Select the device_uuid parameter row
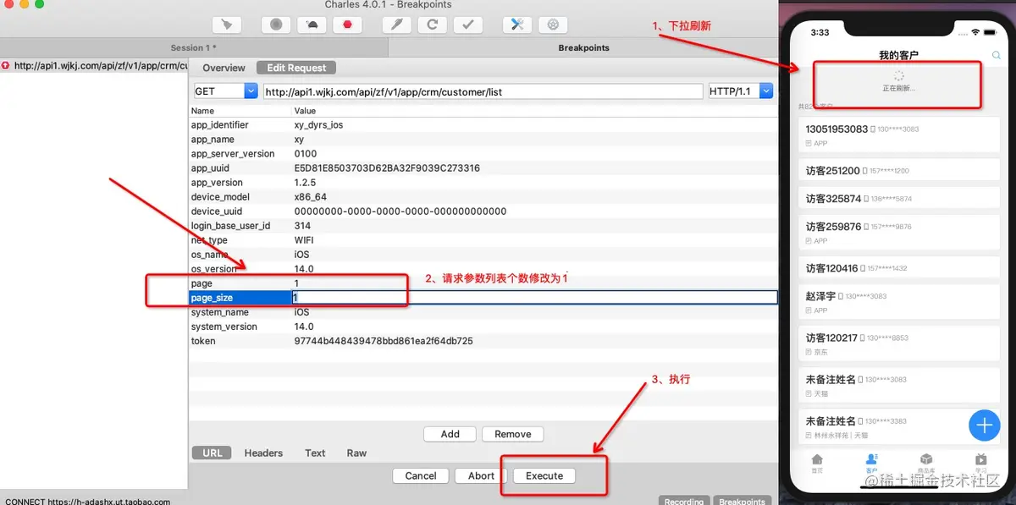The image size is (1016, 505). click(x=483, y=211)
